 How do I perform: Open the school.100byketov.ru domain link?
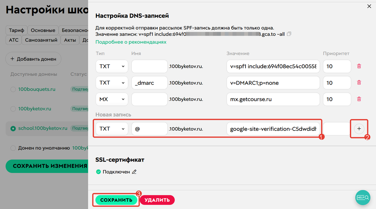[x=43, y=128]
